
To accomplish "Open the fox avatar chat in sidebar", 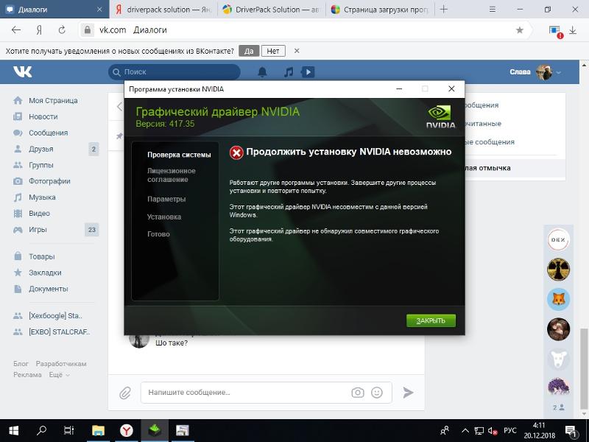I will tap(558, 300).
